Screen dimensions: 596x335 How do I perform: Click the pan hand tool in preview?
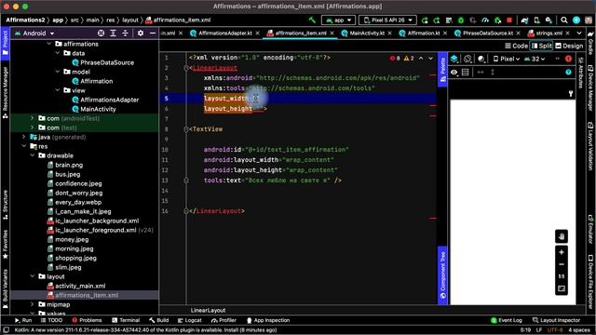(x=562, y=236)
